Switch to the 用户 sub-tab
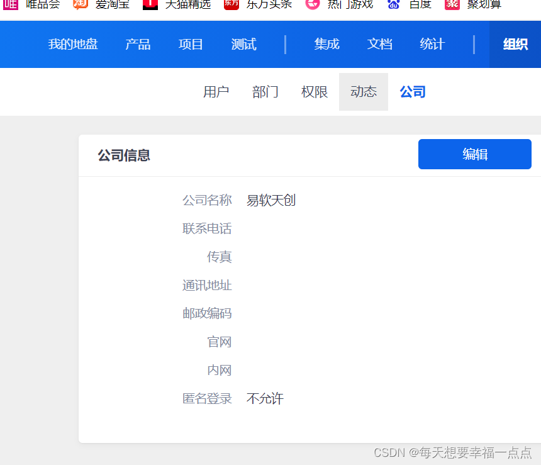 click(216, 92)
